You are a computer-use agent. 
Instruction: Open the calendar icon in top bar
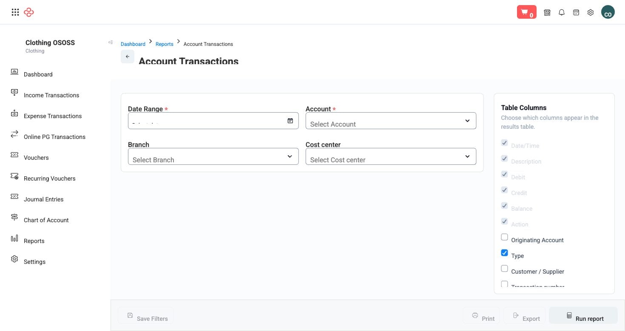(x=576, y=12)
